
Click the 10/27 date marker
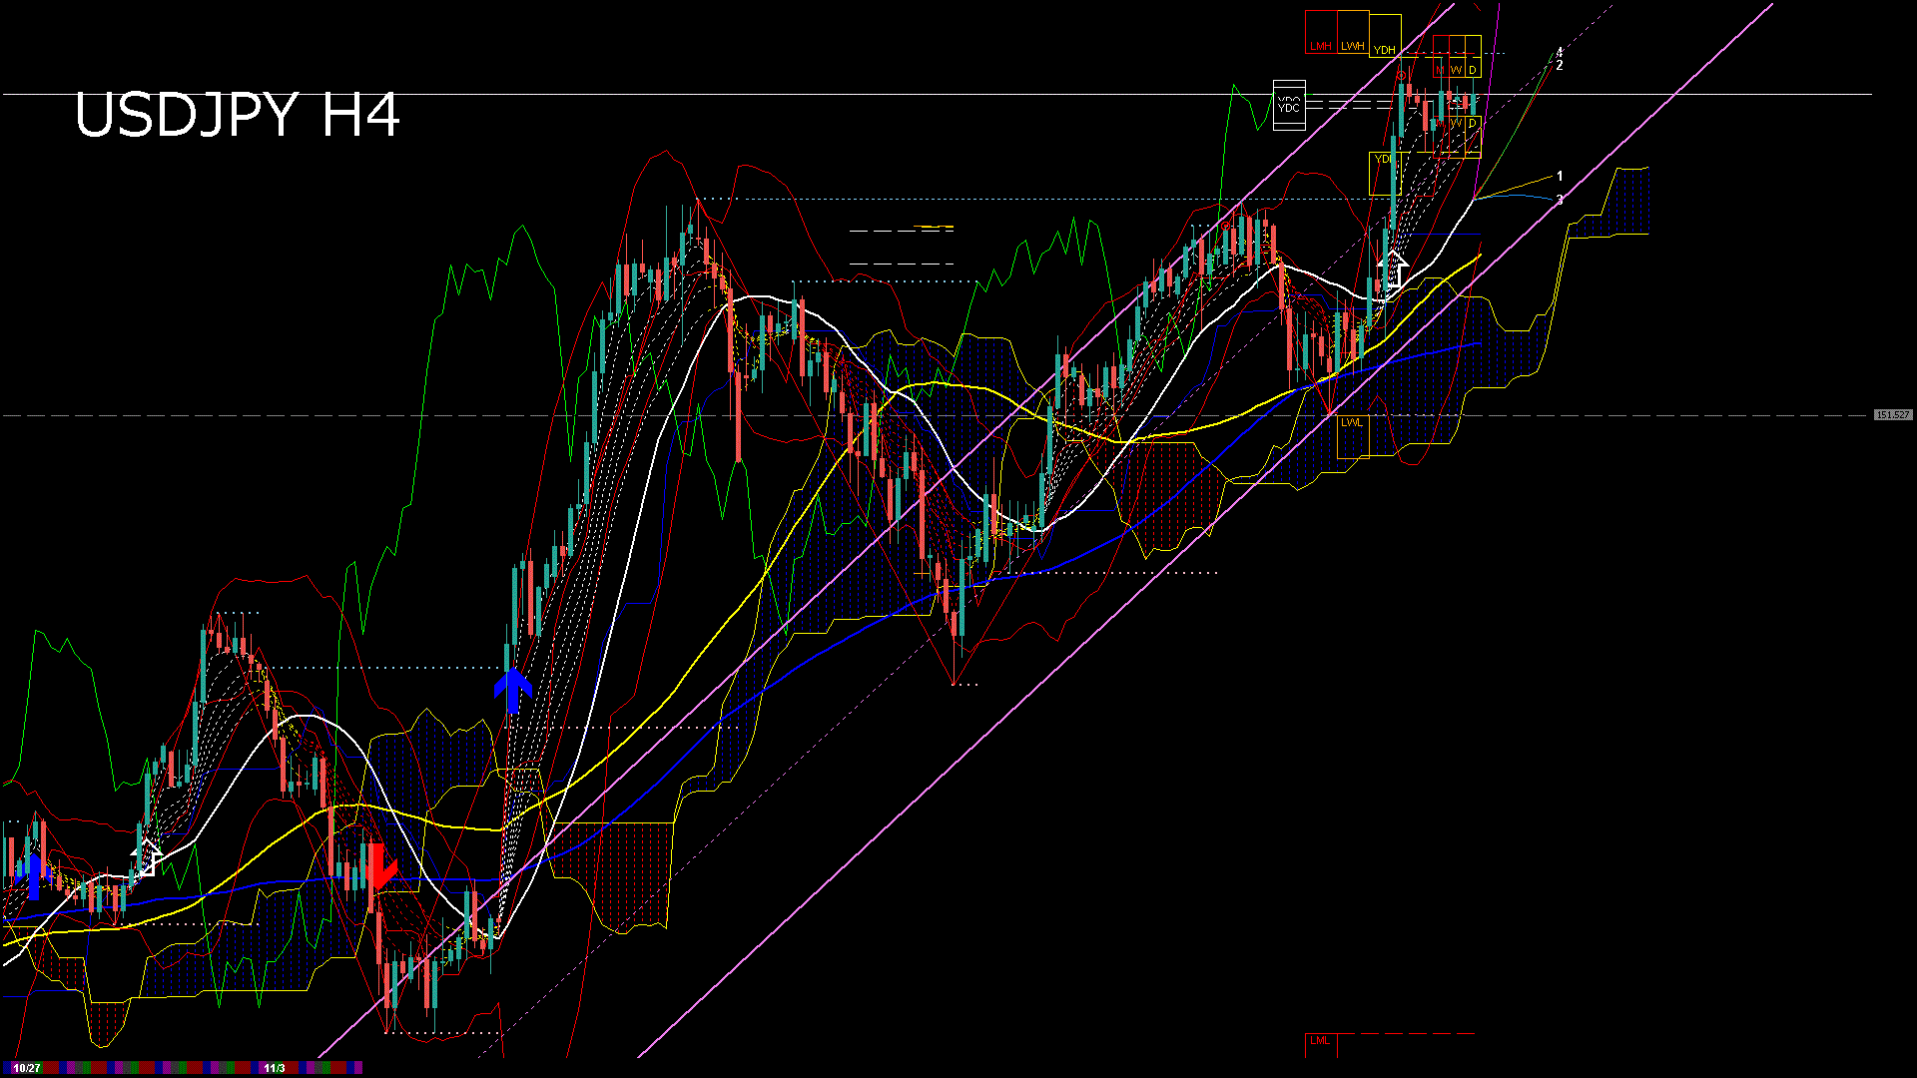tap(27, 1068)
